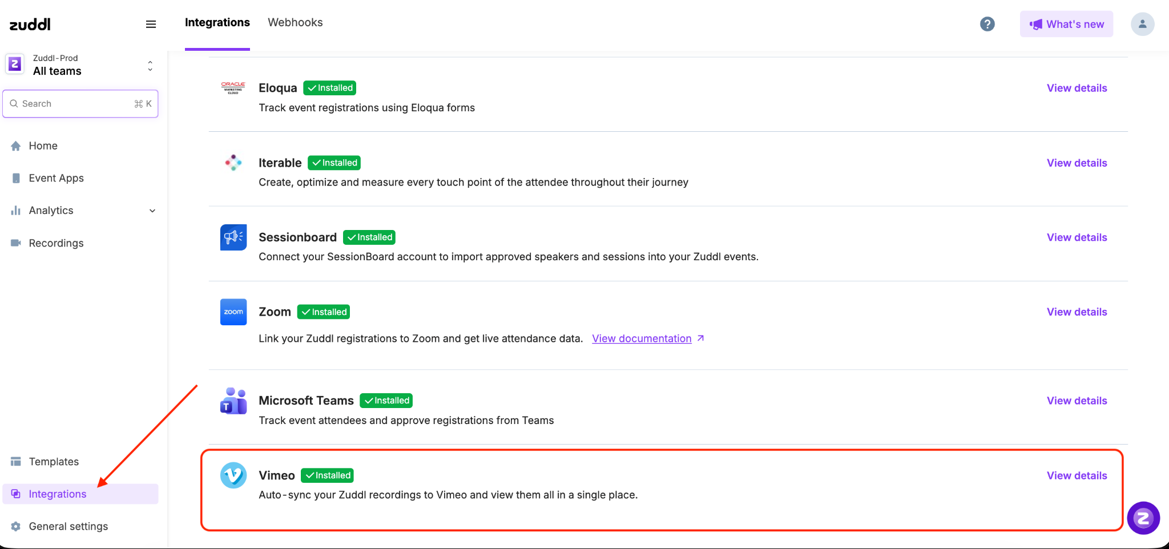Open the Zoom View documentation link
This screenshot has width=1169, height=549.
pos(642,338)
